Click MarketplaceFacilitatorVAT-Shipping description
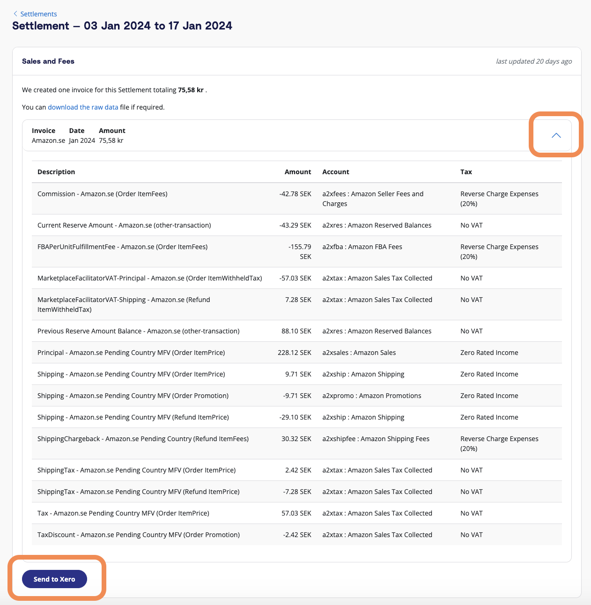The image size is (591, 605). 124,304
